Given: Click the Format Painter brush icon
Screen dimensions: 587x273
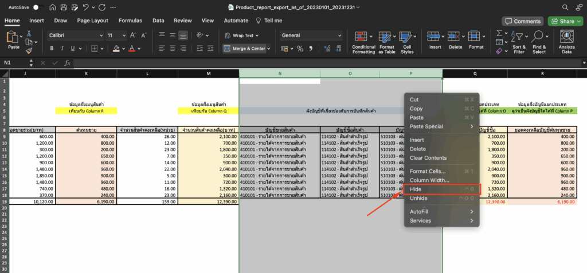Looking at the screenshot, I should pyautogui.click(x=29, y=50).
